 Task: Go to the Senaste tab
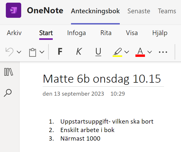[139, 11]
